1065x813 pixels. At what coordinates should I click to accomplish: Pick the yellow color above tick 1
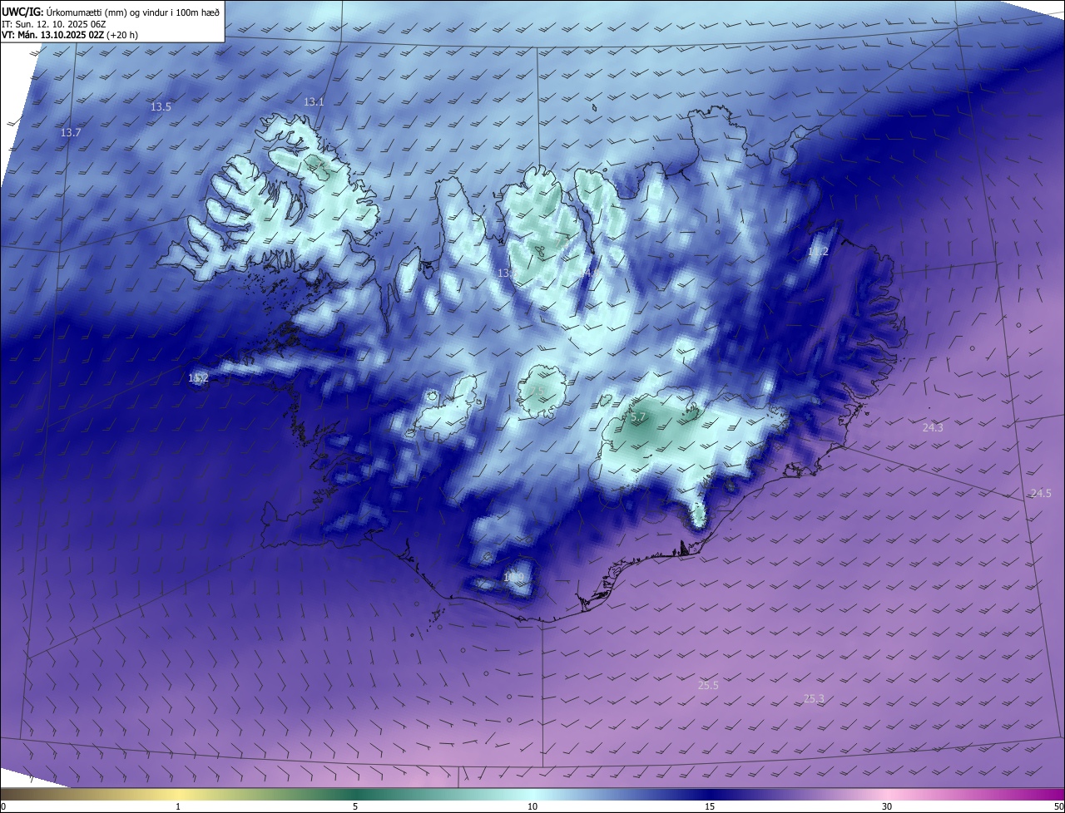(x=178, y=794)
